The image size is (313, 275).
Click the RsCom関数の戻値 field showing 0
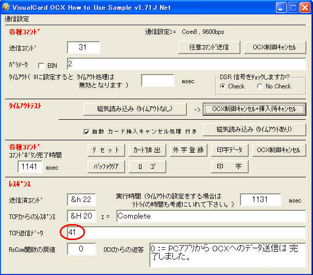click(81, 249)
